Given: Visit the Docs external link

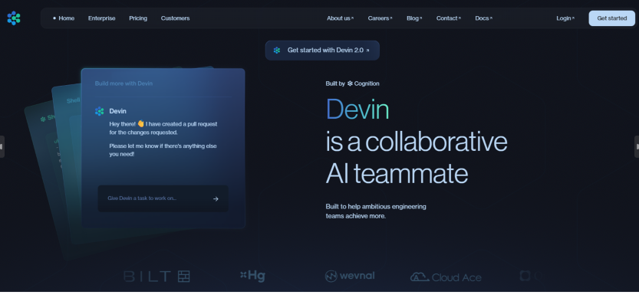Looking at the screenshot, I should tap(484, 18).
